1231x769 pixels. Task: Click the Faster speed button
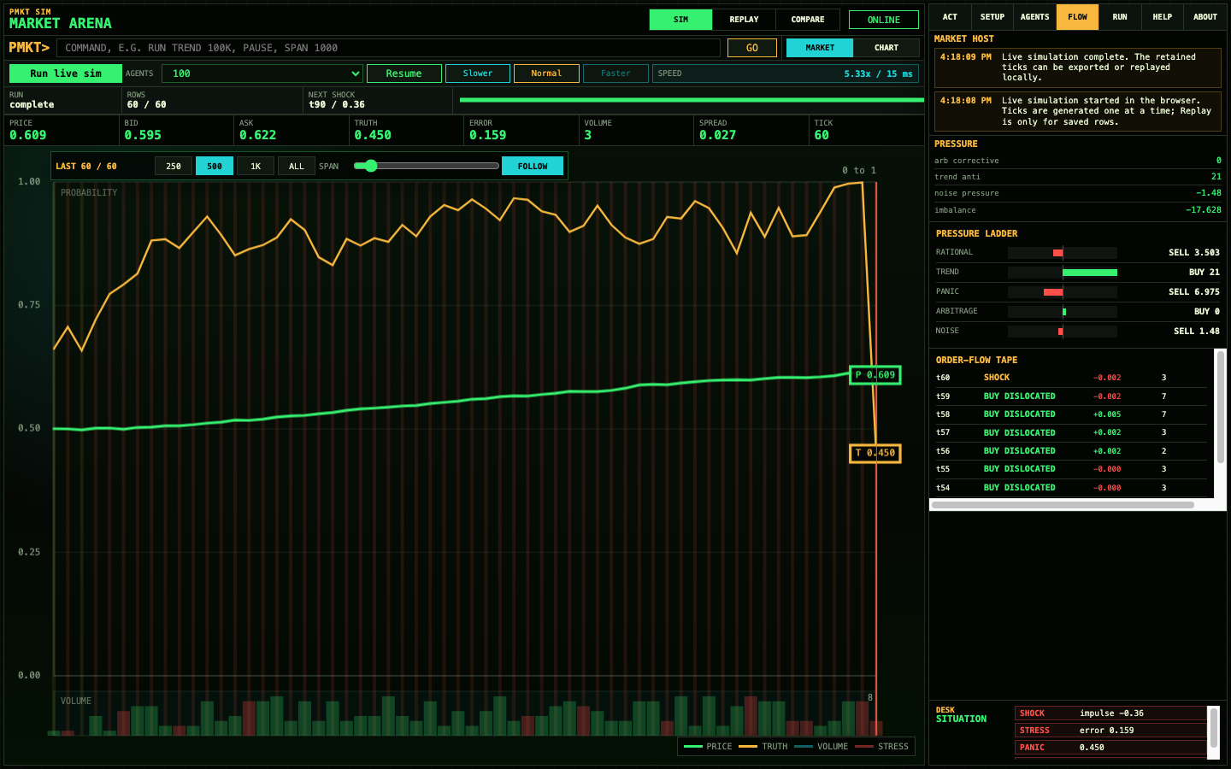pyautogui.click(x=615, y=73)
